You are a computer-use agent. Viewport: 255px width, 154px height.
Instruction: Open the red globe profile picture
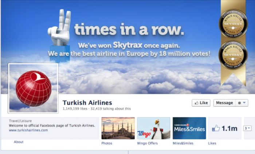coord(33,88)
